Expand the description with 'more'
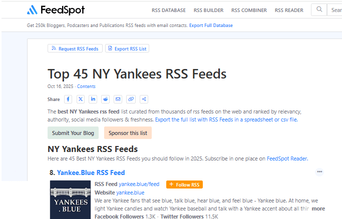This screenshot has width=342, height=219. point(318,208)
